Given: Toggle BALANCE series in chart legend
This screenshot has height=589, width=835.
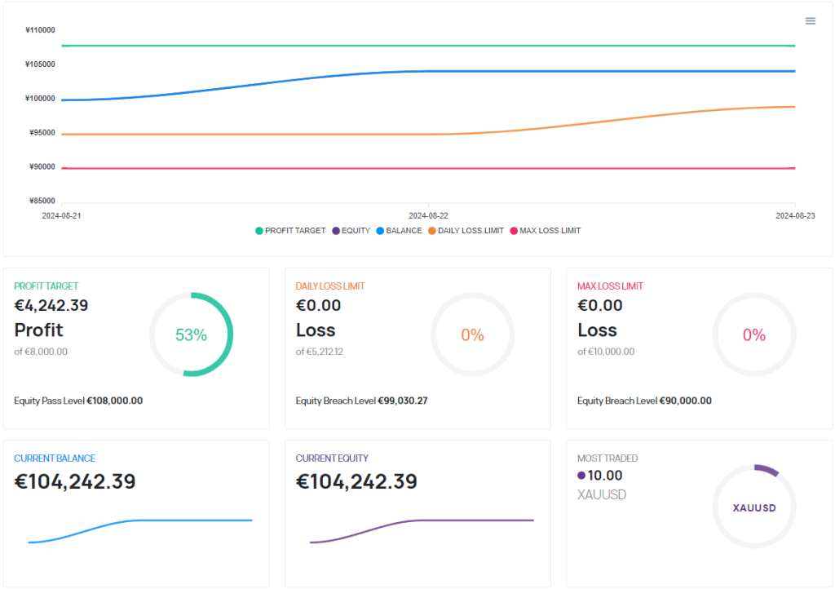Looking at the screenshot, I should [x=399, y=231].
